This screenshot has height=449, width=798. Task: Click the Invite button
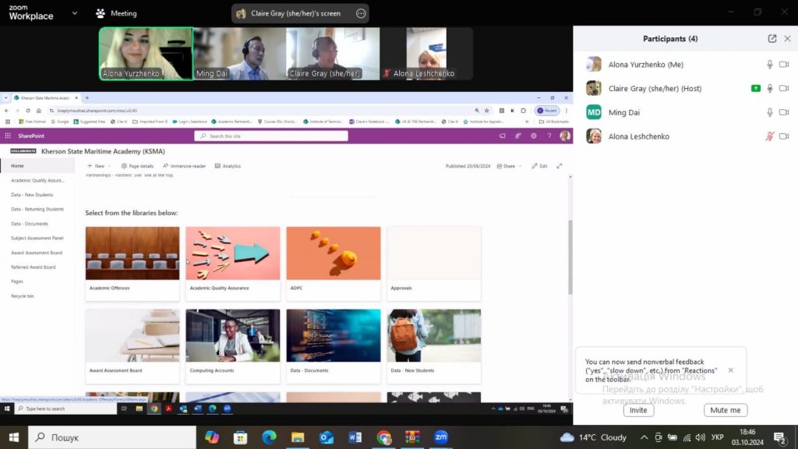click(x=638, y=410)
